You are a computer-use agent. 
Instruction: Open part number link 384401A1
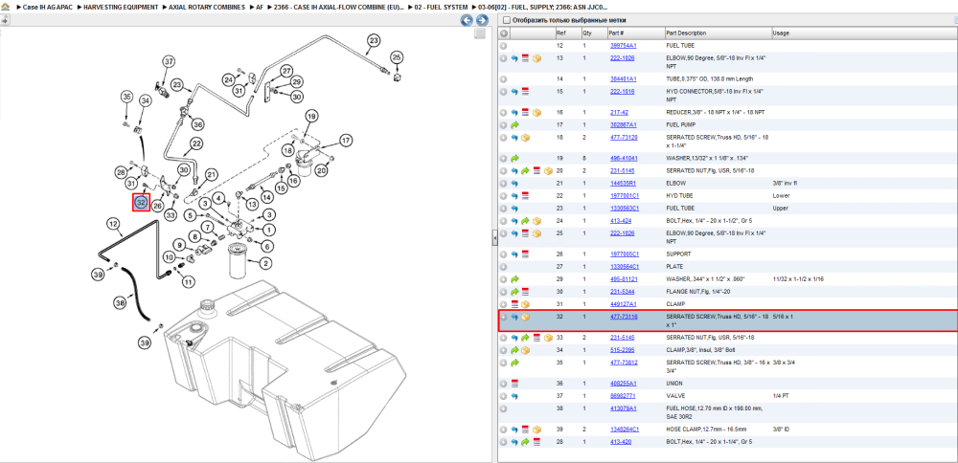[x=624, y=79]
